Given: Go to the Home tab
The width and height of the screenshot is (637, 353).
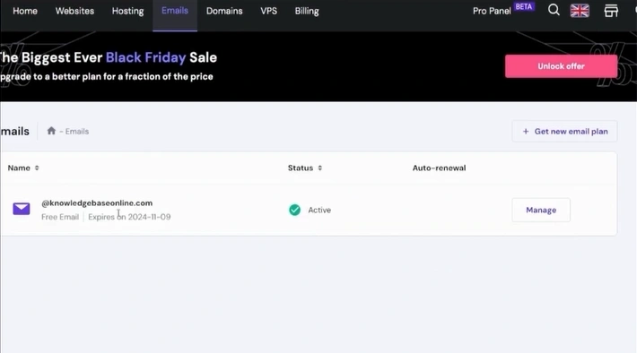Looking at the screenshot, I should (x=25, y=11).
